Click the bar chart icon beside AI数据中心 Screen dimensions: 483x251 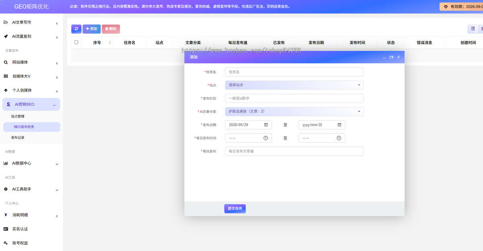[6, 163]
